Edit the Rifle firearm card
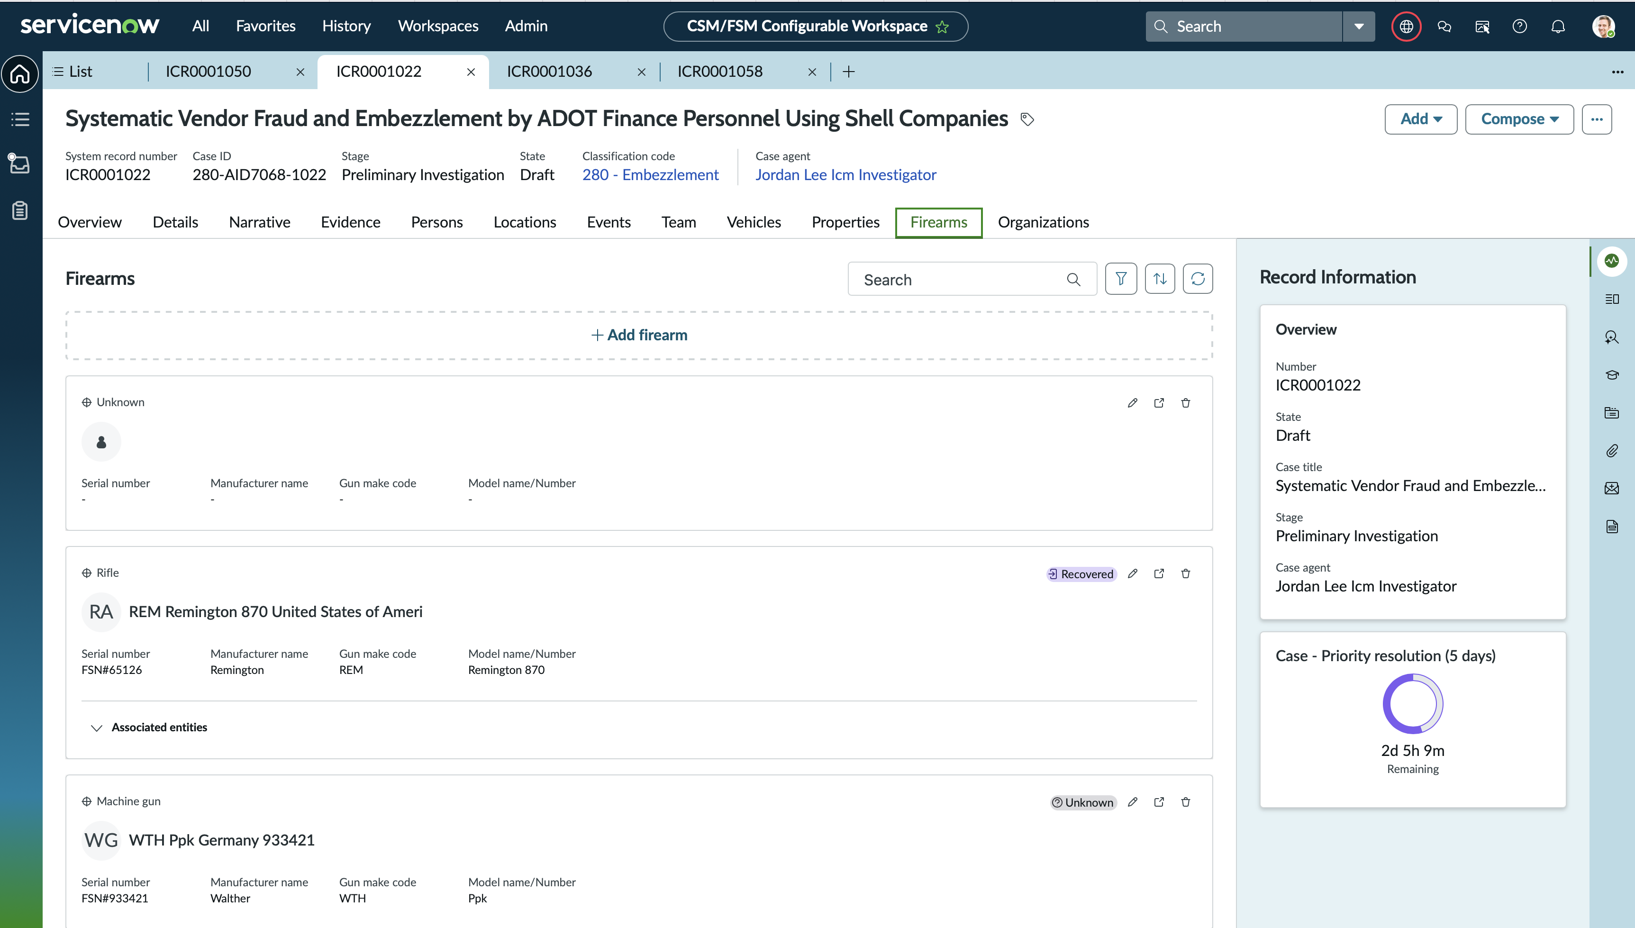 (x=1132, y=573)
